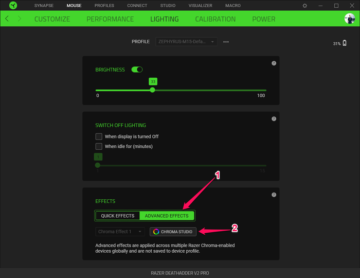360x278 pixels.
Task: Open help icon in Brightness panel
Action: click(x=274, y=63)
